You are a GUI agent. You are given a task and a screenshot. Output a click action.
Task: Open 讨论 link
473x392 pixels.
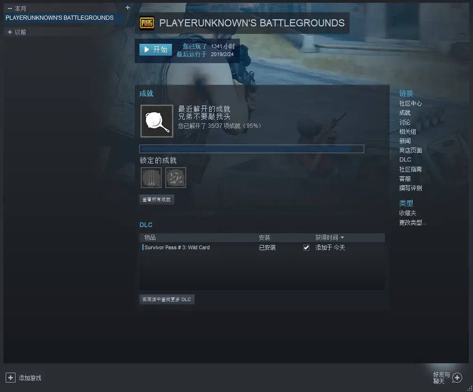pos(405,122)
